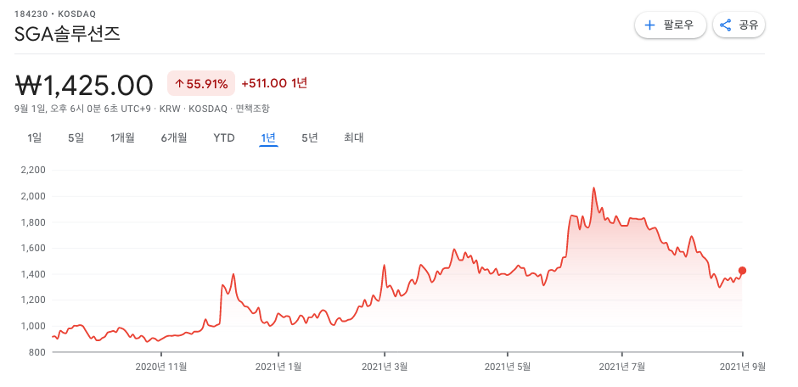Click the ₩1,425.00 price text

[x=85, y=85]
